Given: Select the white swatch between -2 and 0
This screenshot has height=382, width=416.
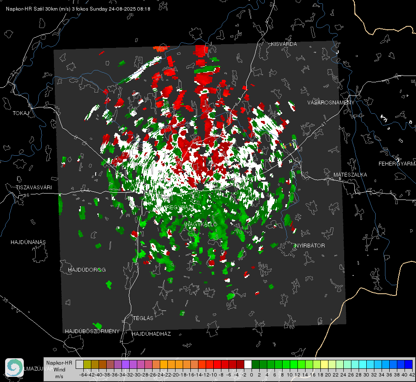Looking at the screenshot, I should click(x=248, y=364).
